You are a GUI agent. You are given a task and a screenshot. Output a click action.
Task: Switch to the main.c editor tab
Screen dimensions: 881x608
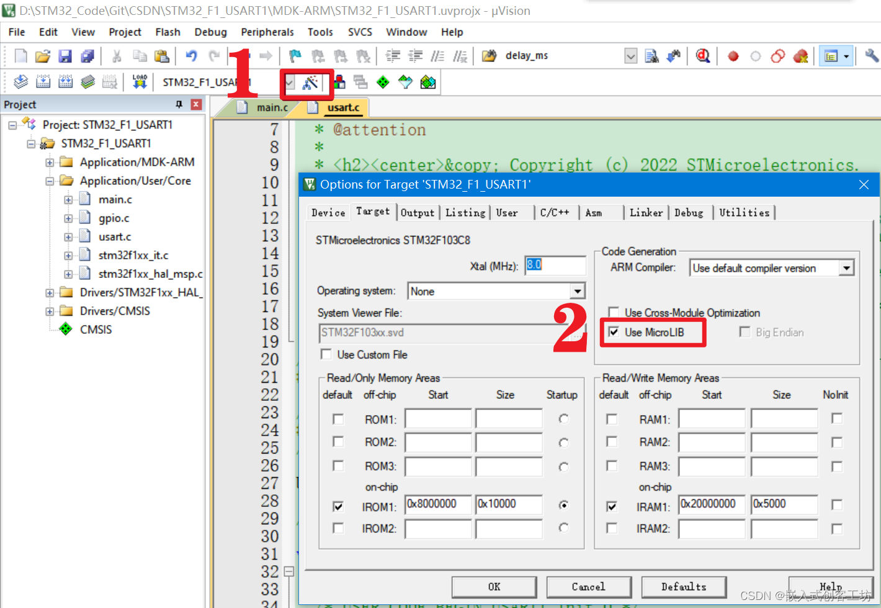(x=272, y=107)
